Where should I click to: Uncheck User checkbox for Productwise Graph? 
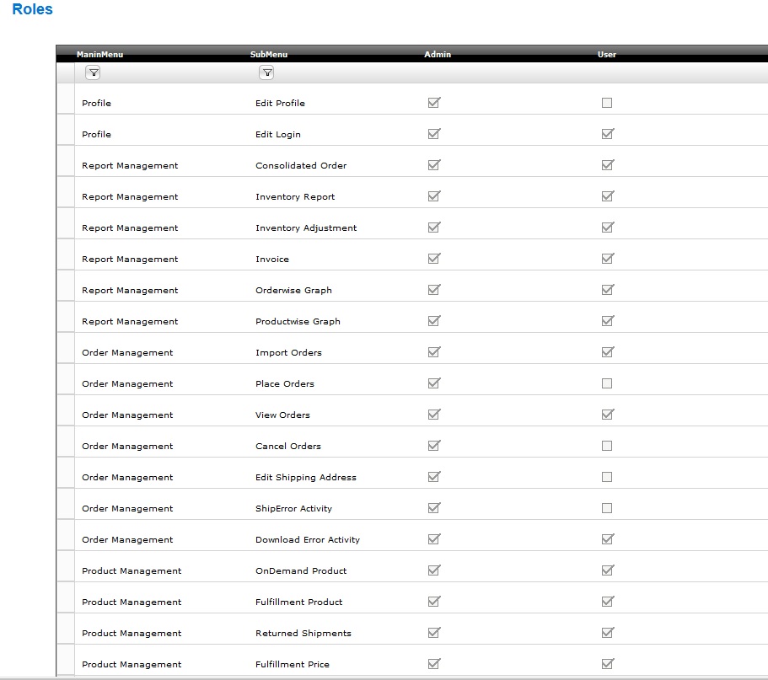tap(608, 321)
